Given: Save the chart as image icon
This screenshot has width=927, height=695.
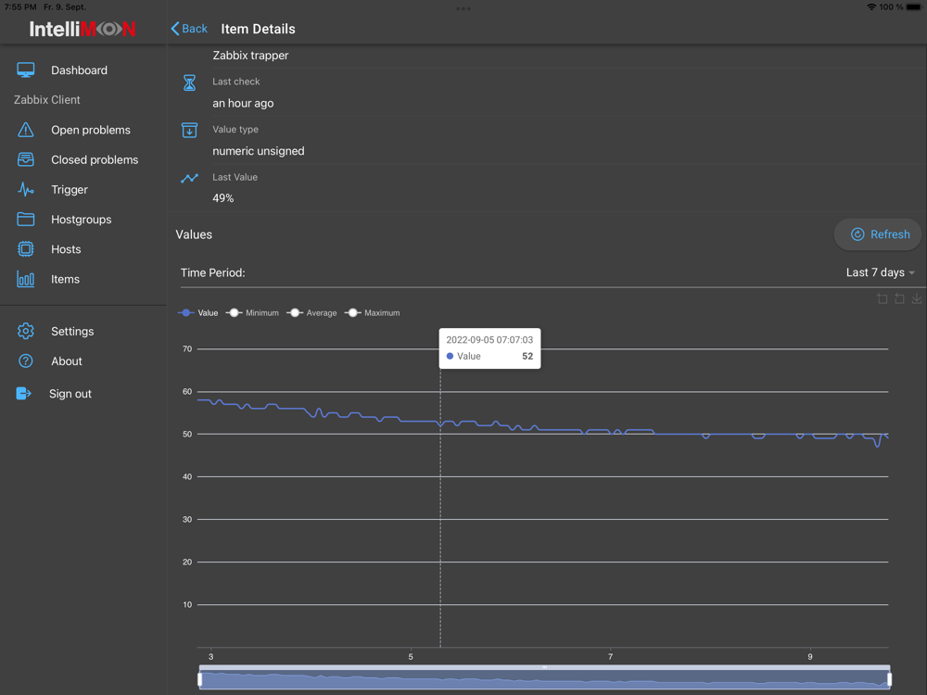Looking at the screenshot, I should (x=917, y=298).
